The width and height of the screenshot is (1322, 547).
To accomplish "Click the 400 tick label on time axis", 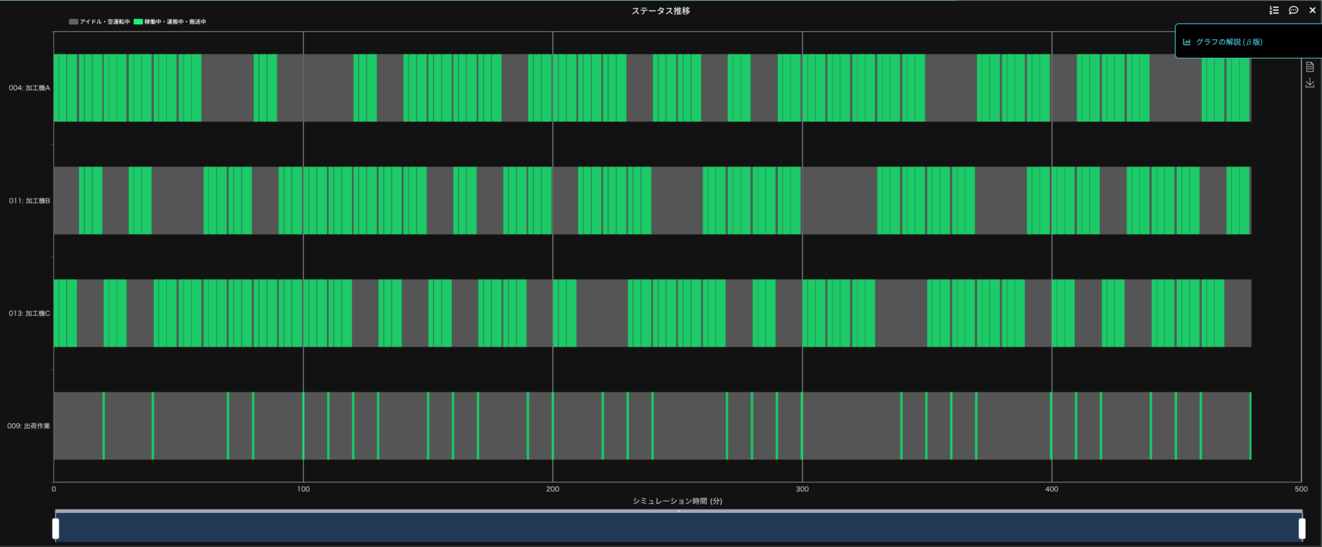I will pos(1051,489).
